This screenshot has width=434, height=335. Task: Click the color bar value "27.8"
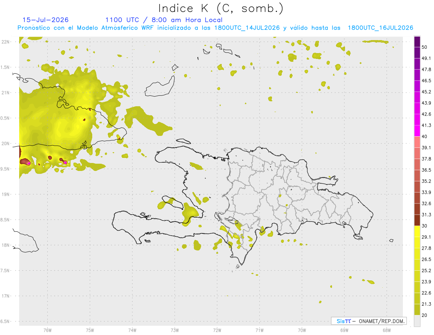(x=426, y=248)
